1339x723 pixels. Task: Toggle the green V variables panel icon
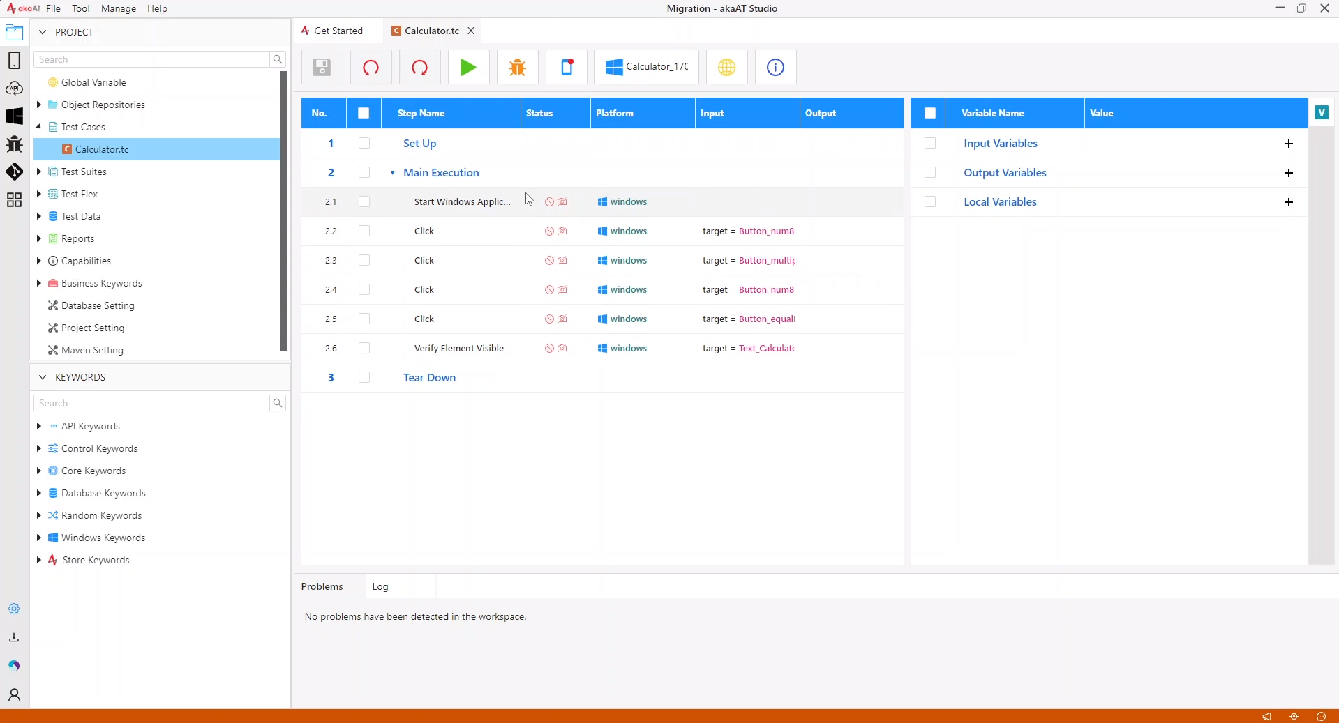(x=1322, y=112)
